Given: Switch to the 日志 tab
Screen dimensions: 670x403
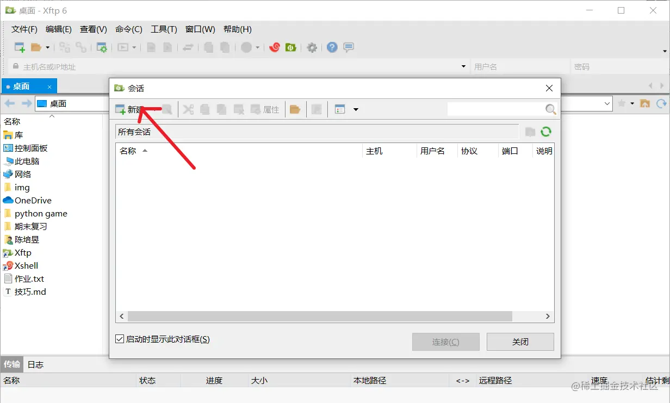Looking at the screenshot, I should point(35,364).
